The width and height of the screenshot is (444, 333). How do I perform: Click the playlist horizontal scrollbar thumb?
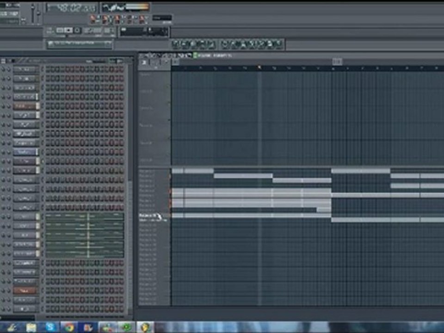337,62
